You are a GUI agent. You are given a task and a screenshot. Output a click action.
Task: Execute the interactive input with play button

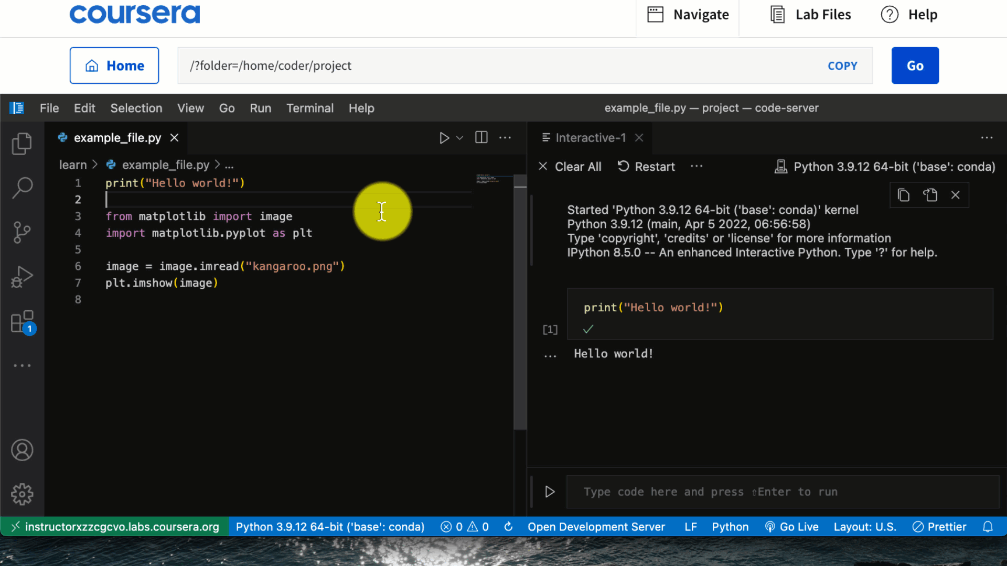pos(550,492)
